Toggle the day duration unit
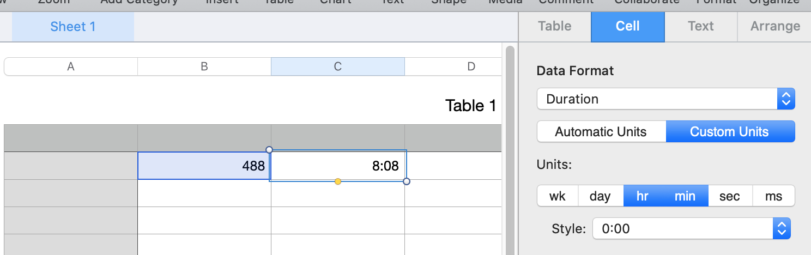Viewport: 811px width, 255px height. click(600, 196)
